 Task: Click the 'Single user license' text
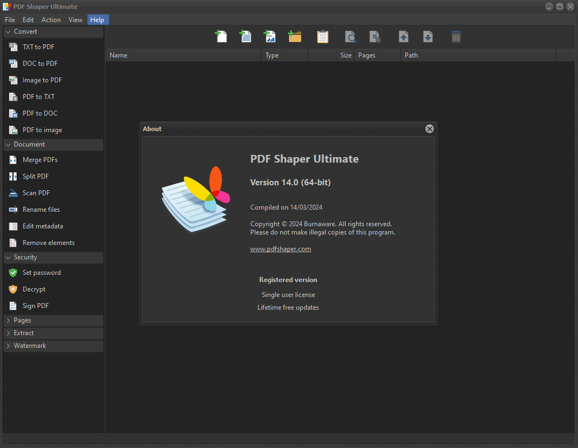(288, 295)
